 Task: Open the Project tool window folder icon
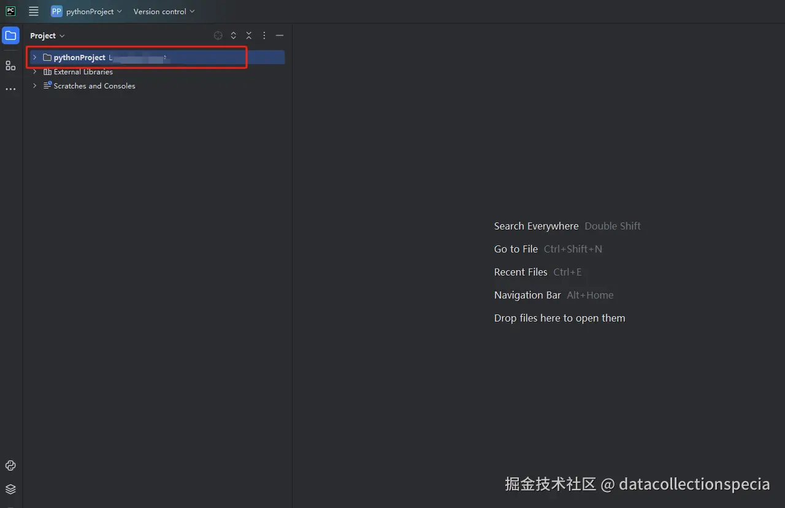point(10,36)
